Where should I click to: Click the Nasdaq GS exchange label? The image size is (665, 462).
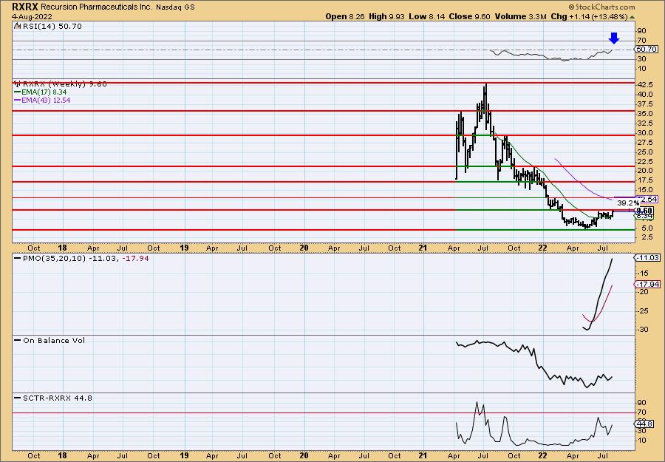175,7
